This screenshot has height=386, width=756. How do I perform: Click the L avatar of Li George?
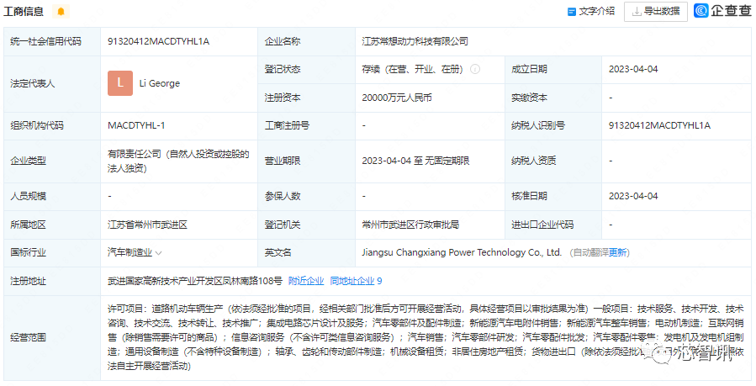pyautogui.click(x=120, y=83)
